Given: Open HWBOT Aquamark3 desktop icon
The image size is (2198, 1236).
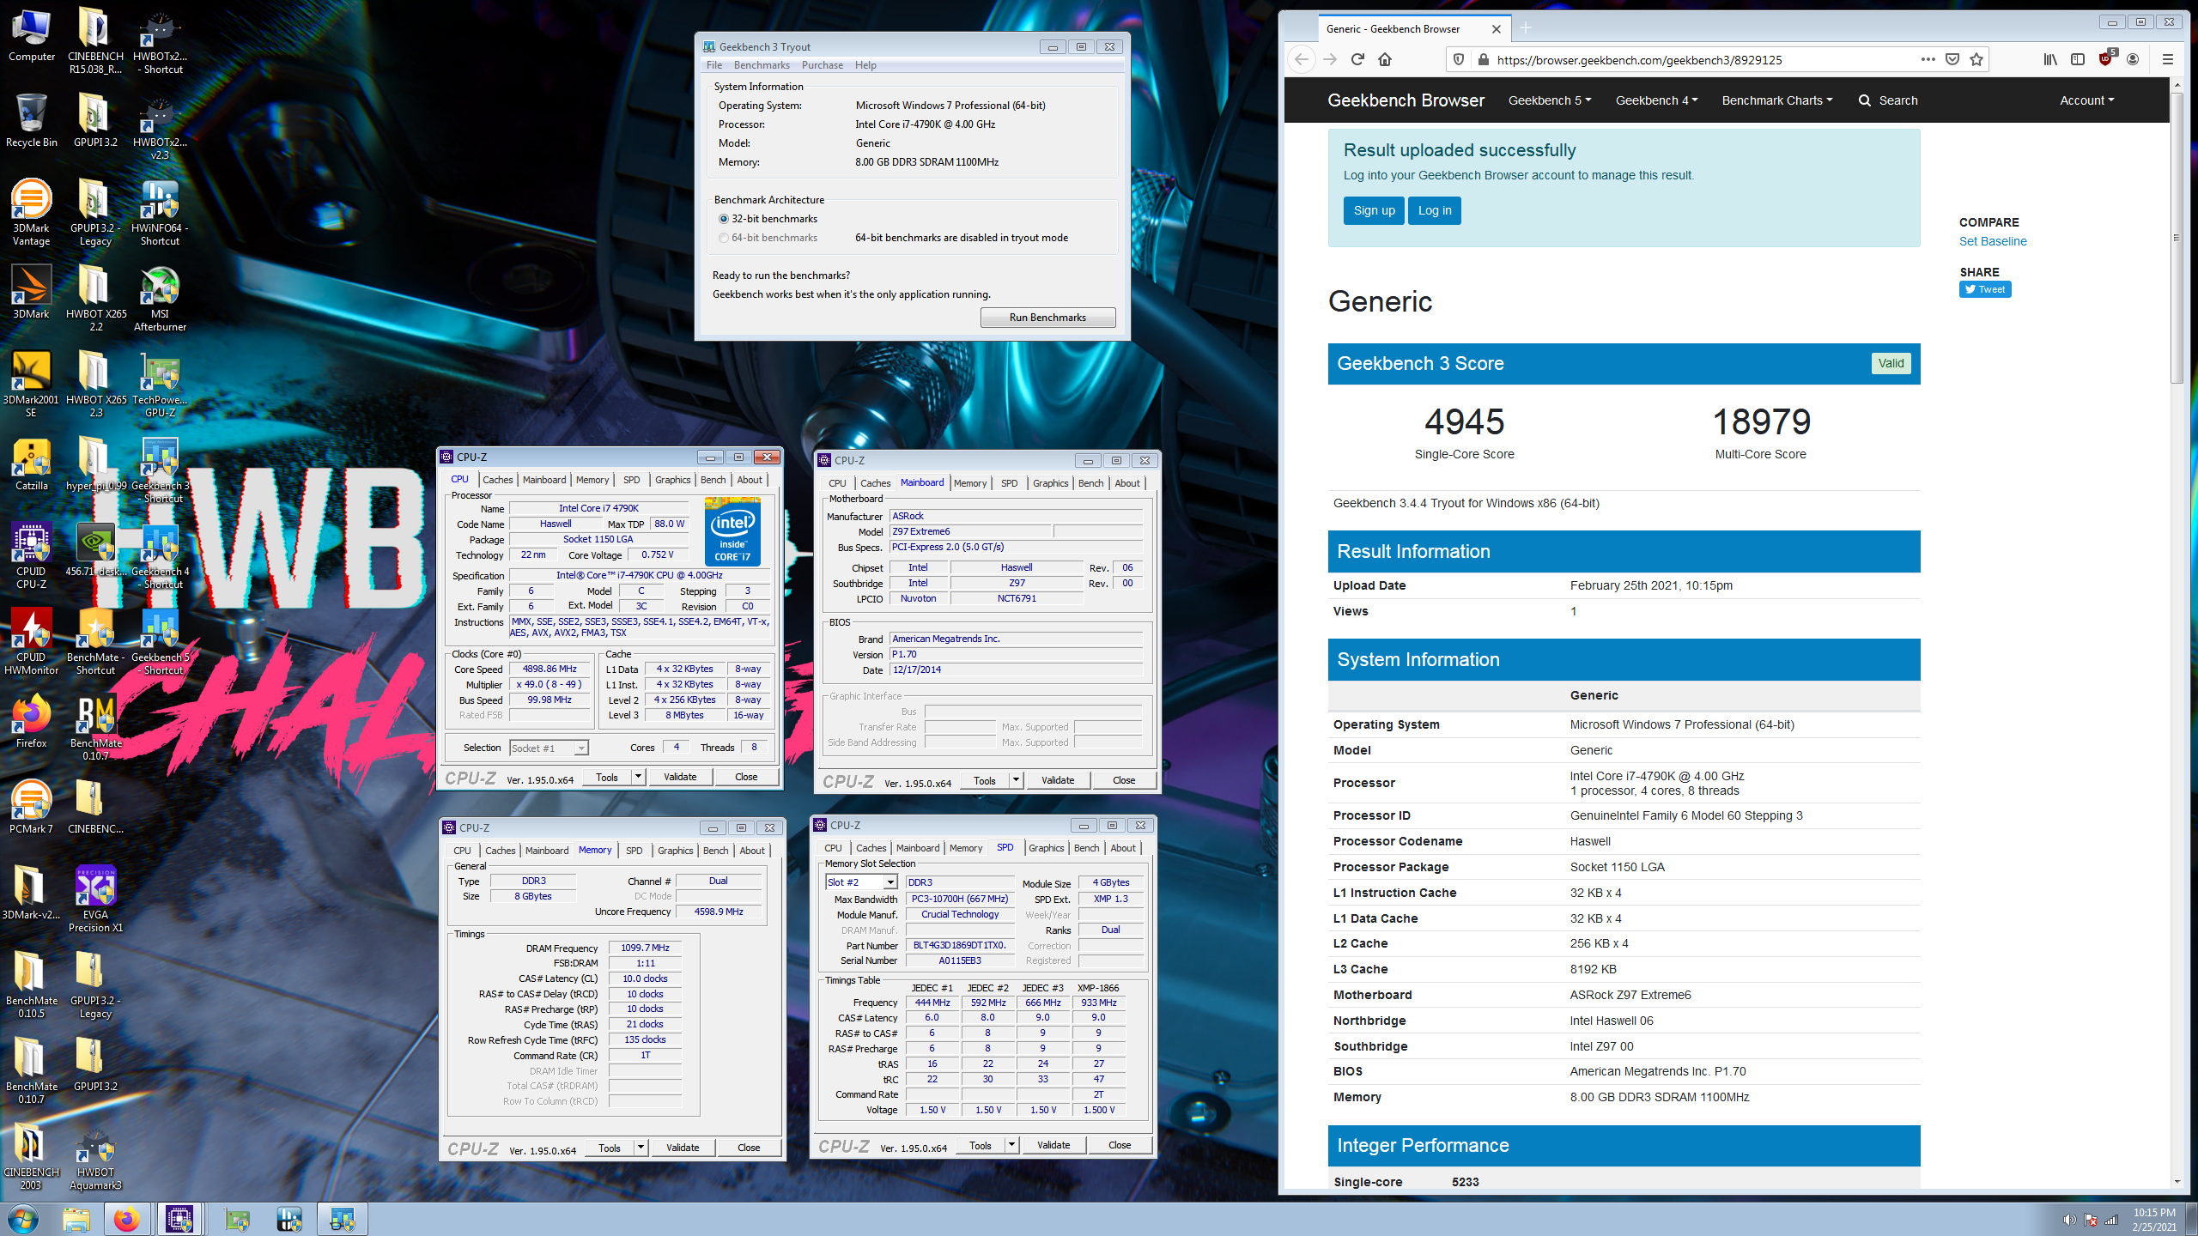Looking at the screenshot, I should pyautogui.click(x=95, y=1159).
